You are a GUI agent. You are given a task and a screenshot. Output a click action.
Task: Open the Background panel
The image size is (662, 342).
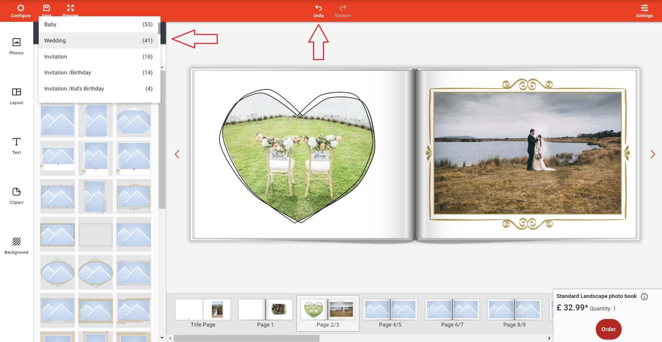coord(16,242)
